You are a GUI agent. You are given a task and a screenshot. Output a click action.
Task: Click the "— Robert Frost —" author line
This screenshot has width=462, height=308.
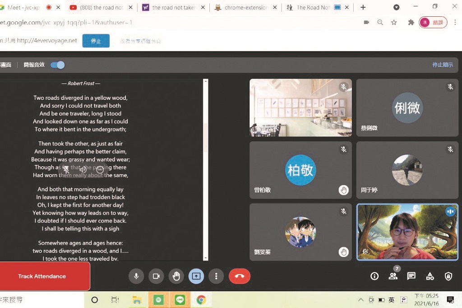tap(81, 84)
